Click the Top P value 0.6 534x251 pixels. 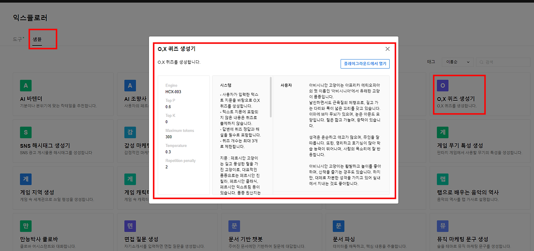[168, 107]
